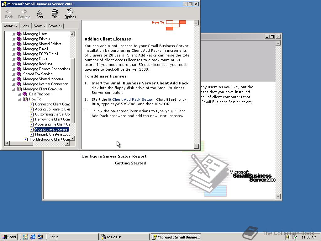Expand the Managing Shared Modems node
The height and width of the screenshot is (241, 321).
pyautogui.click(x=13, y=79)
